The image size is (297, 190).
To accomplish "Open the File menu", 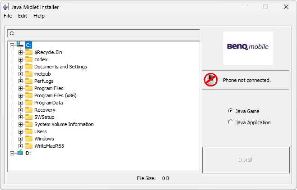I will tap(8, 16).
